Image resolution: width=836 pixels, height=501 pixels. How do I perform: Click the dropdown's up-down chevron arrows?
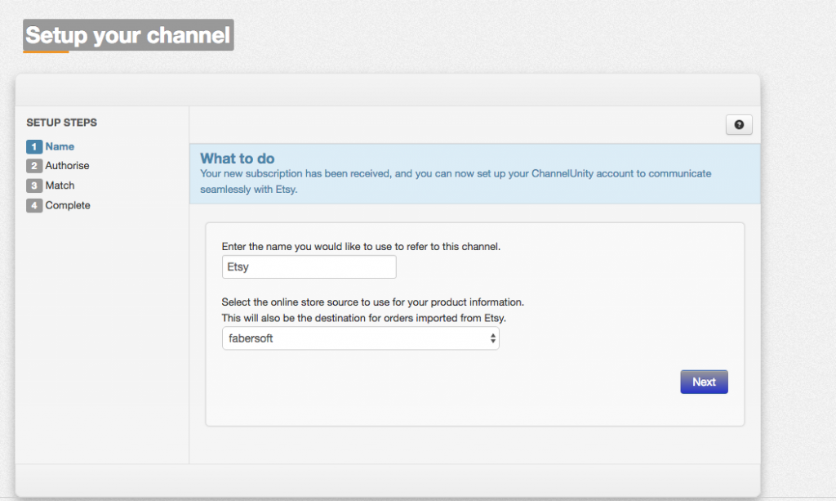point(493,338)
